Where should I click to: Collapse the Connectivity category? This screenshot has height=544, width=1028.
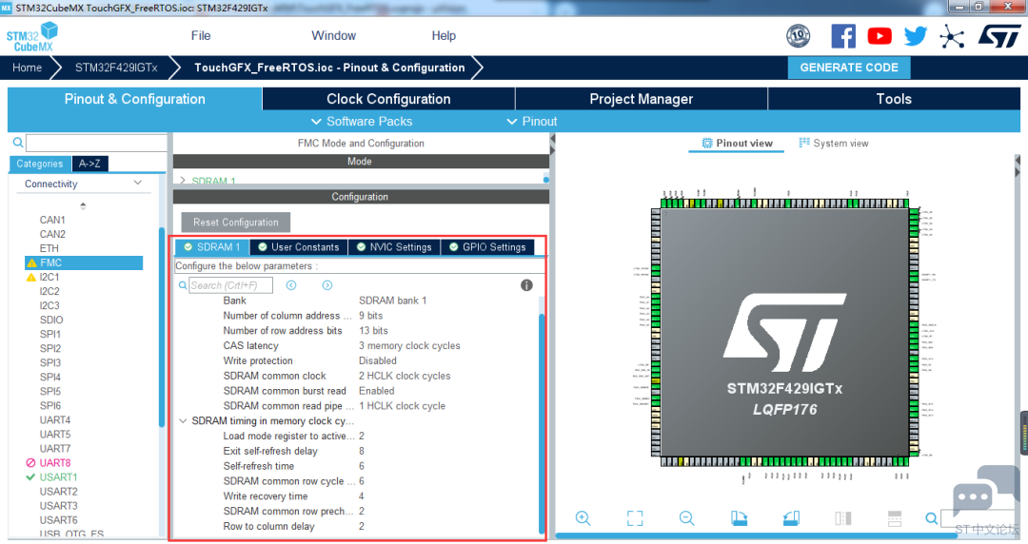[137, 184]
